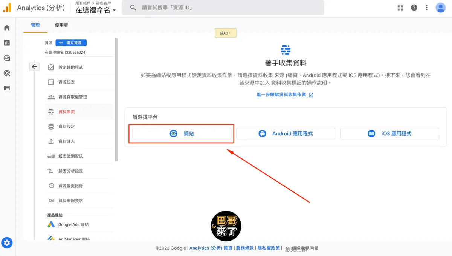This screenshot has width=452, height=256.
Task: Click the 在這裡命名 (330666024) property name
Action: click(x=66, y=53)
